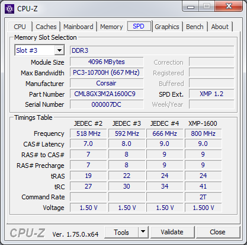
Task: Switch to the CPU tab
Action: click(20, 27)
